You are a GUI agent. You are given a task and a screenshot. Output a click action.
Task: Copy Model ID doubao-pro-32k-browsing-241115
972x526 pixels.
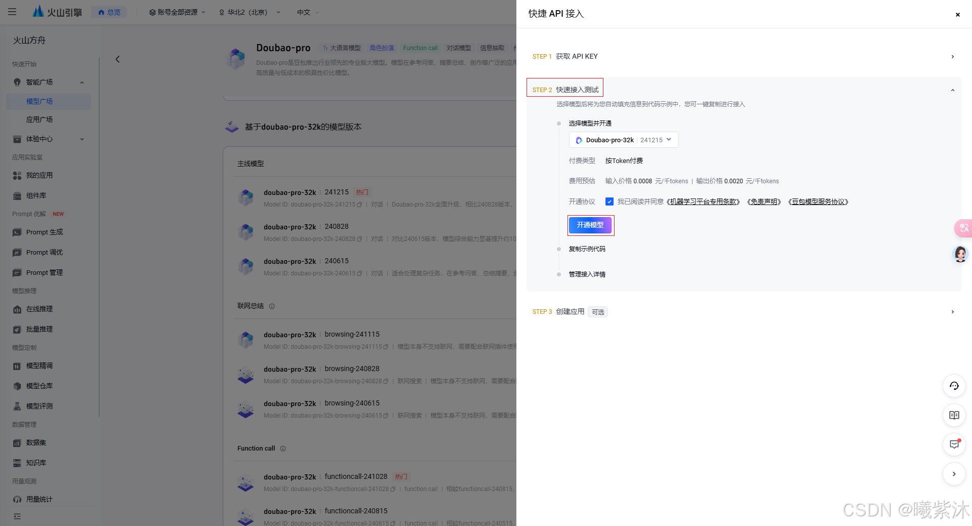click(386, 347)
